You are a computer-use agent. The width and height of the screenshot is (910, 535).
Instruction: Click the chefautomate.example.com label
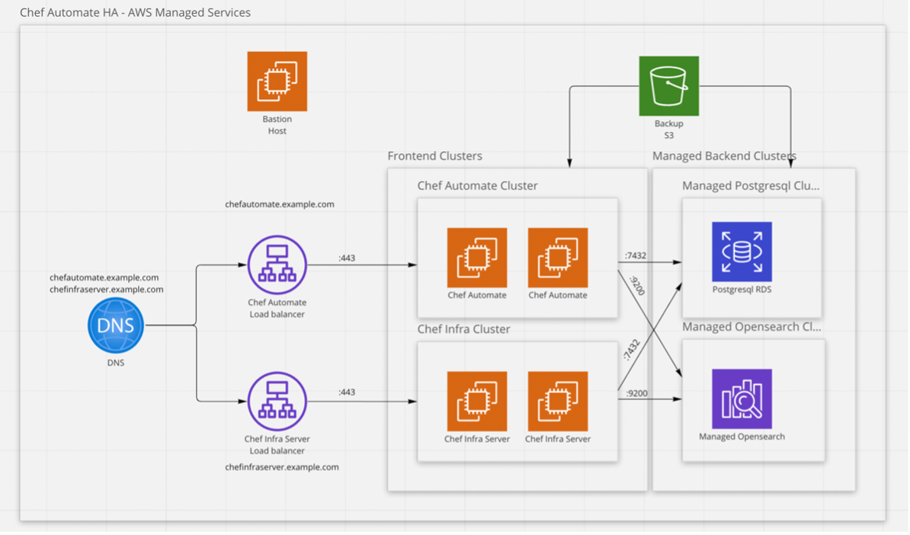pos(280,203)
